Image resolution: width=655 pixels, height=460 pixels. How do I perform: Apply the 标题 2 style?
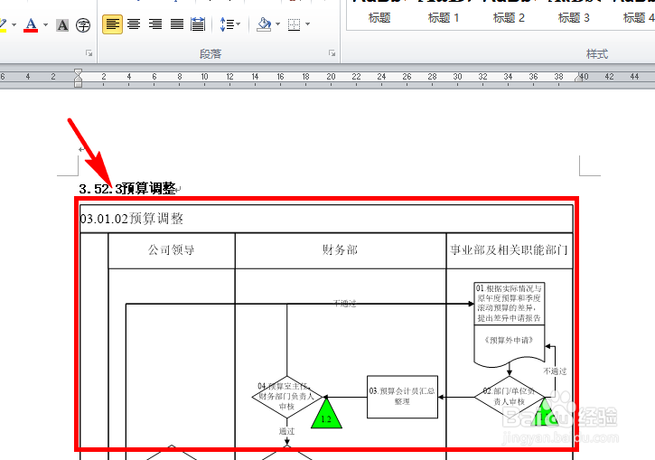(509, 18)
